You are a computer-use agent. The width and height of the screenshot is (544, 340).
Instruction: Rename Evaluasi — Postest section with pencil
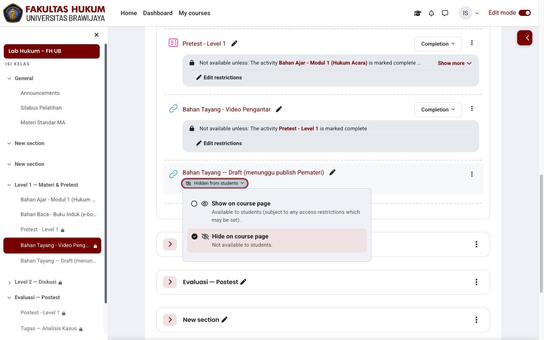tap(243, 282)
